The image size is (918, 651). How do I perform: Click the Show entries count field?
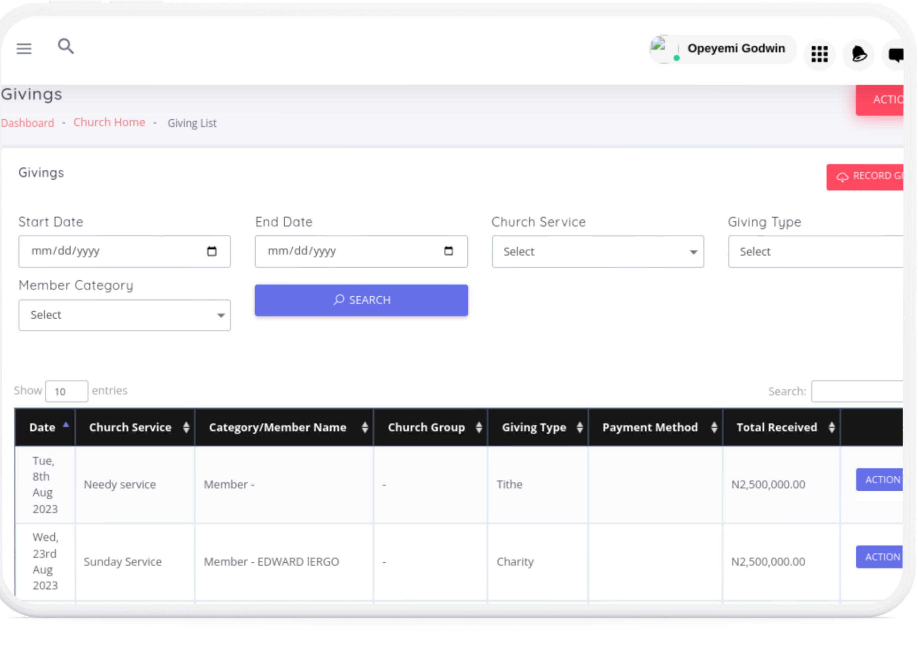pyautogui.click(x=67, y=392)
